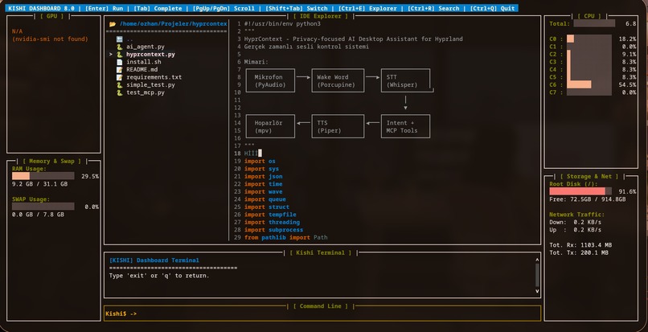The width and height of the screenshot is (648, 332).
Task: Click the file icon beside install.sh
Action: (x=120, y=62)
